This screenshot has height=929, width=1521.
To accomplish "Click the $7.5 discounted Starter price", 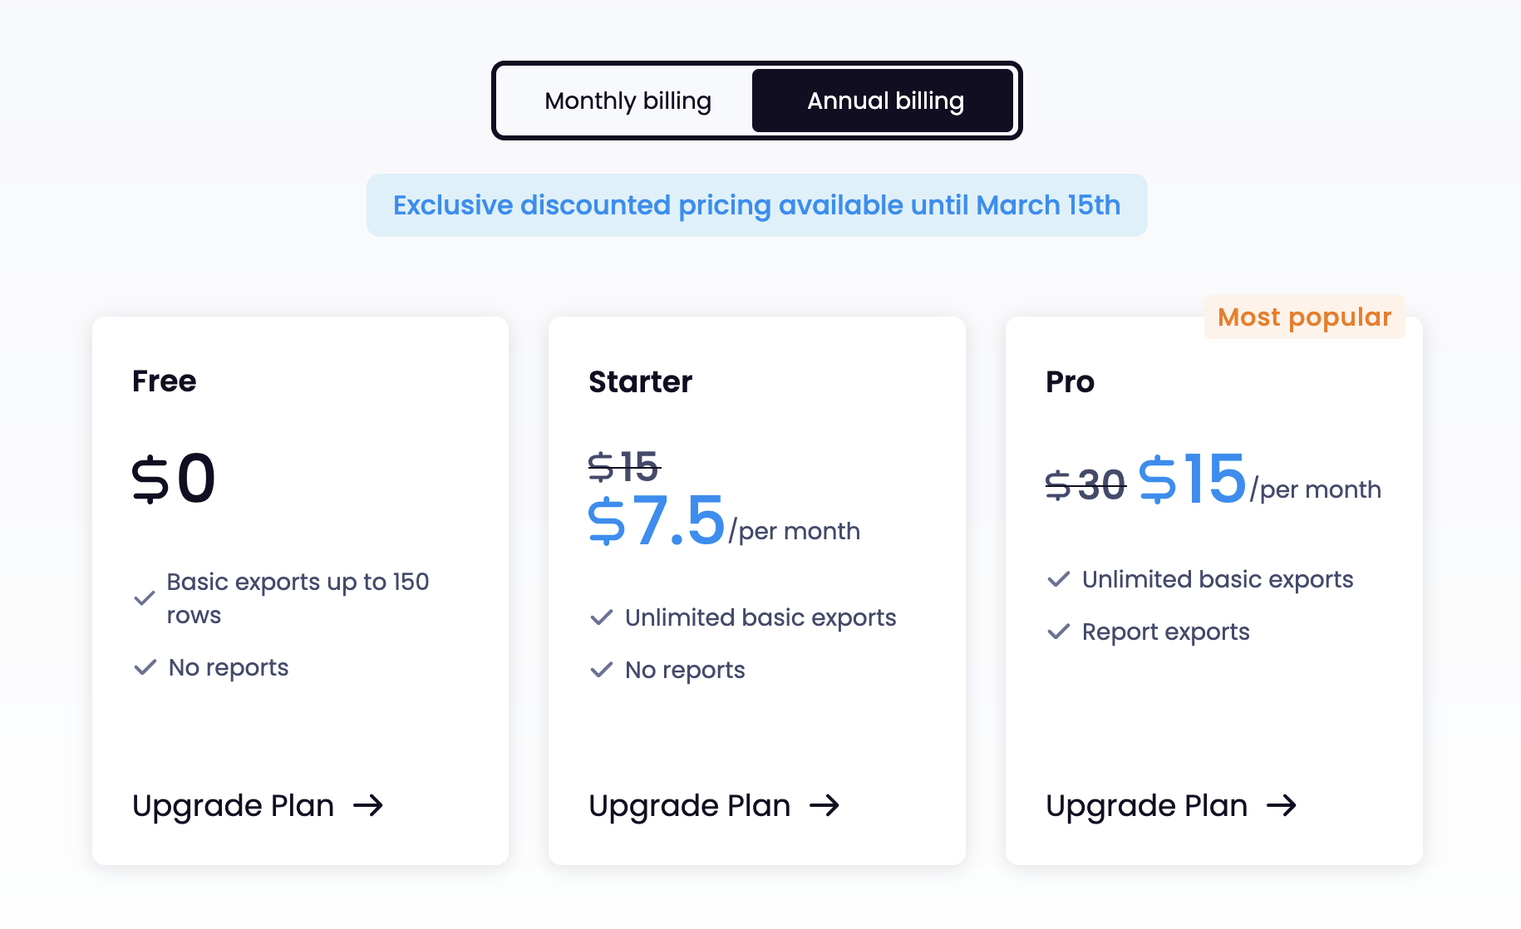I will 657,521.
